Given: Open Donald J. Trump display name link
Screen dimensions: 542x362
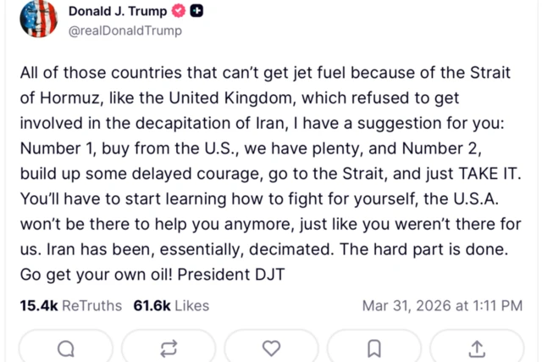Looking at the screenshot, I should click(x=119, y=12).
